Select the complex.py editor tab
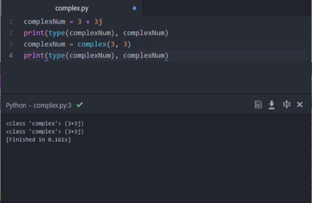 [72, 8]
